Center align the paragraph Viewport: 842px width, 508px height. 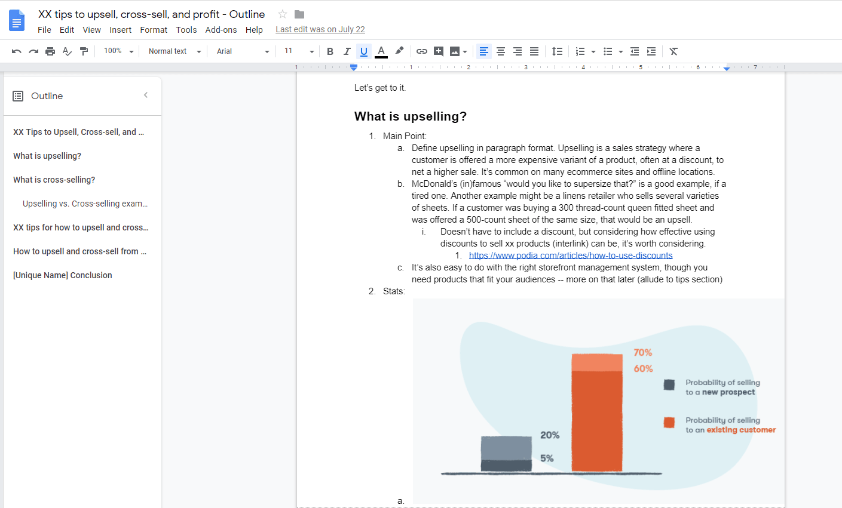pos(501,51)
